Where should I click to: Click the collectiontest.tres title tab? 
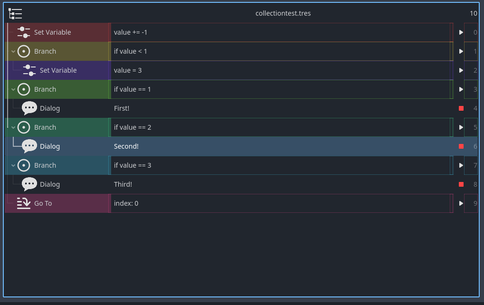click(x=283, y=13)
